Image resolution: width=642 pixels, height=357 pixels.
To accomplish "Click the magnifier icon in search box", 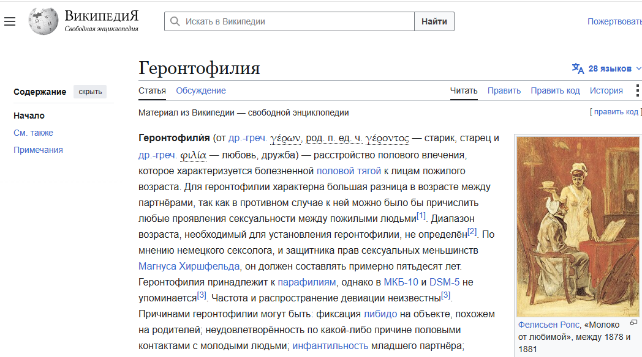I will coord(175,21).
